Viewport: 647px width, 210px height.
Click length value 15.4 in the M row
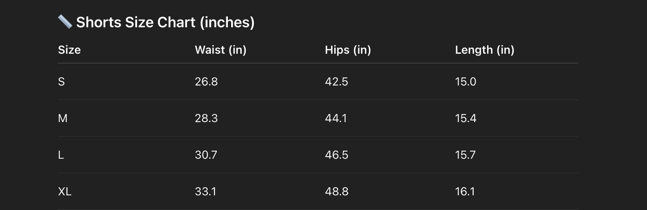(x=466, y=118)
